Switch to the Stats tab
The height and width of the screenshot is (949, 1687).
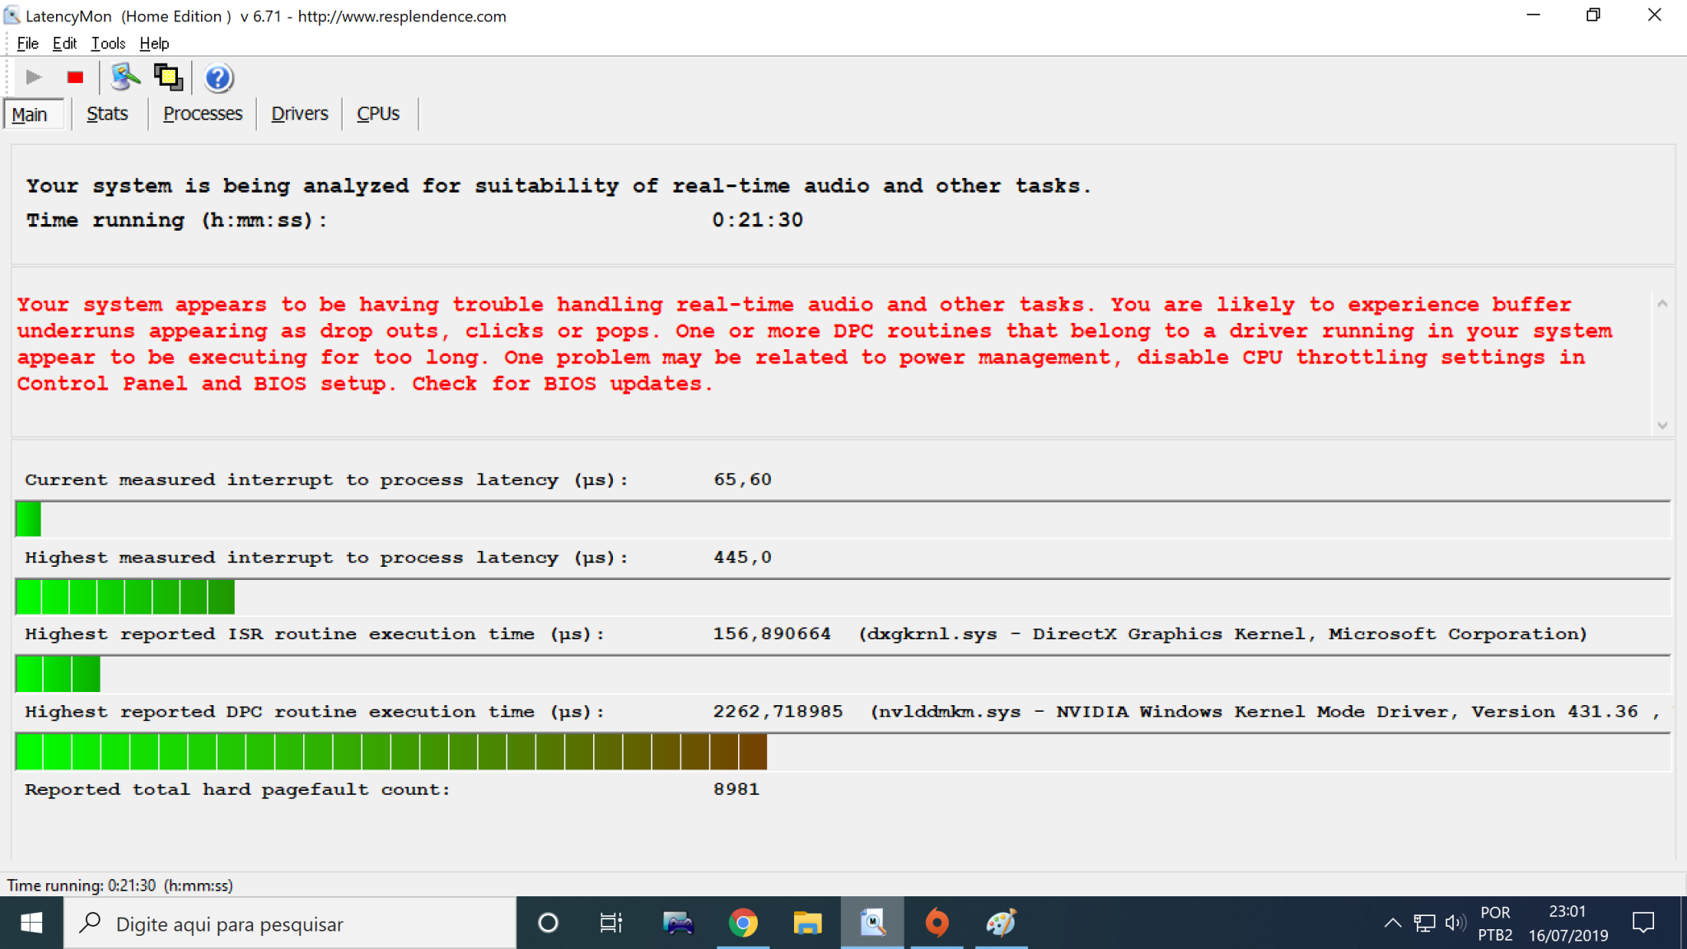107,114
